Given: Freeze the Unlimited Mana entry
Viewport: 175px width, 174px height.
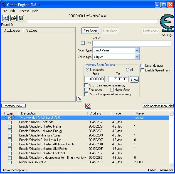Looking at the screenshot, I should [x=10, y=127].
